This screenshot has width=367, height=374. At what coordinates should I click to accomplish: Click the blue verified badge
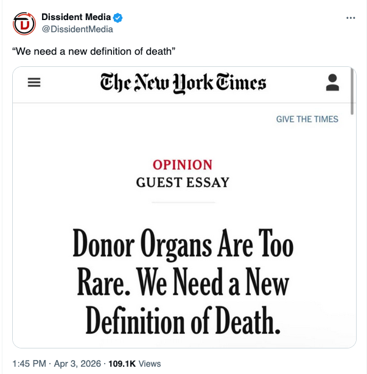(117, 17)
